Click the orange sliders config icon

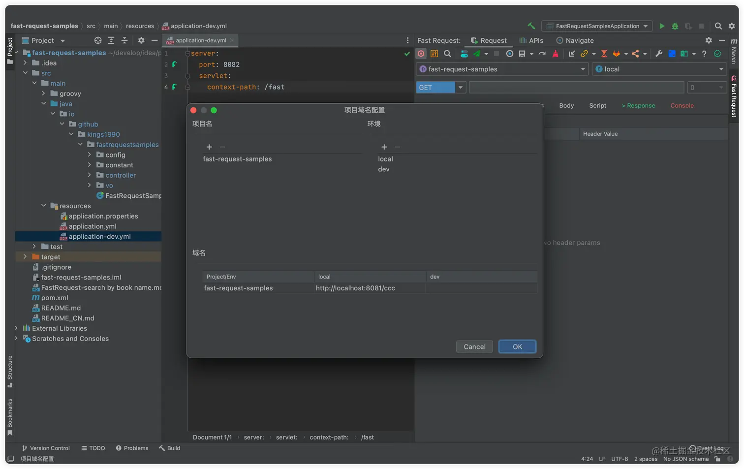click(x=434, y=54)
